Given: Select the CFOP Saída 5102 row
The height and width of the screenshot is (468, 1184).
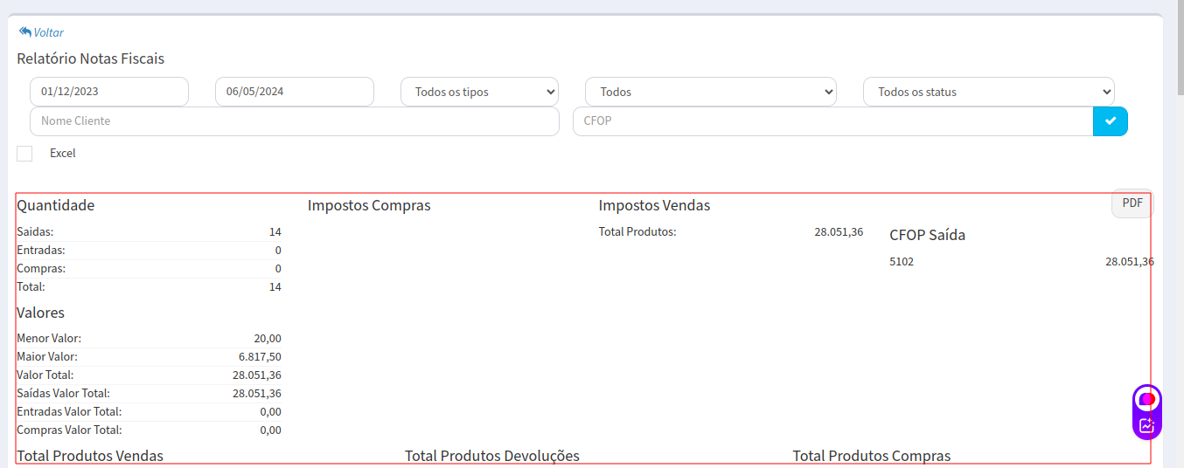Looking at the screenshot, I should pos(1020,261).
